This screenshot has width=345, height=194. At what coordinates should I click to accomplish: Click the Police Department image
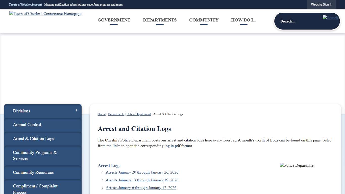click(x=297, y=165)
